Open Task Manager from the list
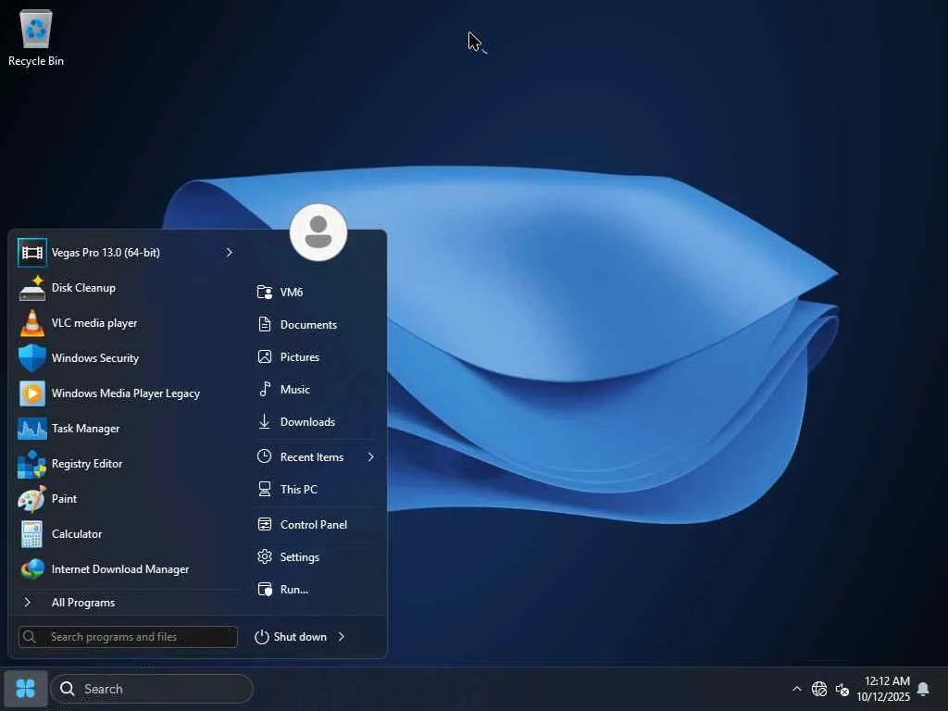The width and height of the screenshot is (948, 711). [x=126, y=429]
